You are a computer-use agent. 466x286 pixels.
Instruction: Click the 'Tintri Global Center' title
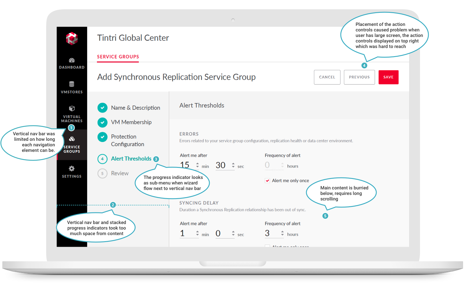pos(133,38)
